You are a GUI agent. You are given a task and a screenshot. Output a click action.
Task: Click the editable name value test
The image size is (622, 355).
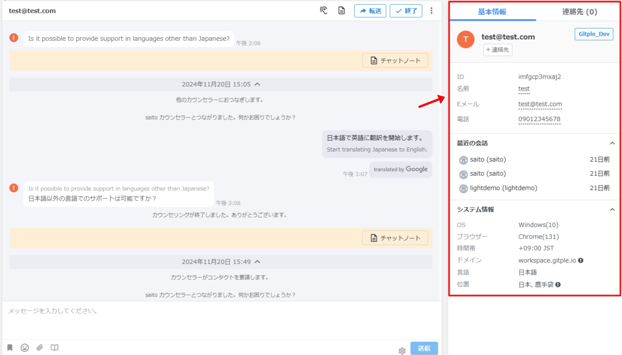coord(524,89)
